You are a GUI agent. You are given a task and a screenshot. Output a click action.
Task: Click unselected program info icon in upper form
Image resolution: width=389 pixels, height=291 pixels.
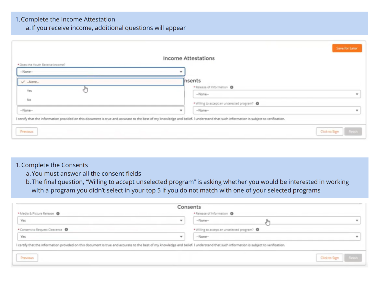[x=257, y=104]
